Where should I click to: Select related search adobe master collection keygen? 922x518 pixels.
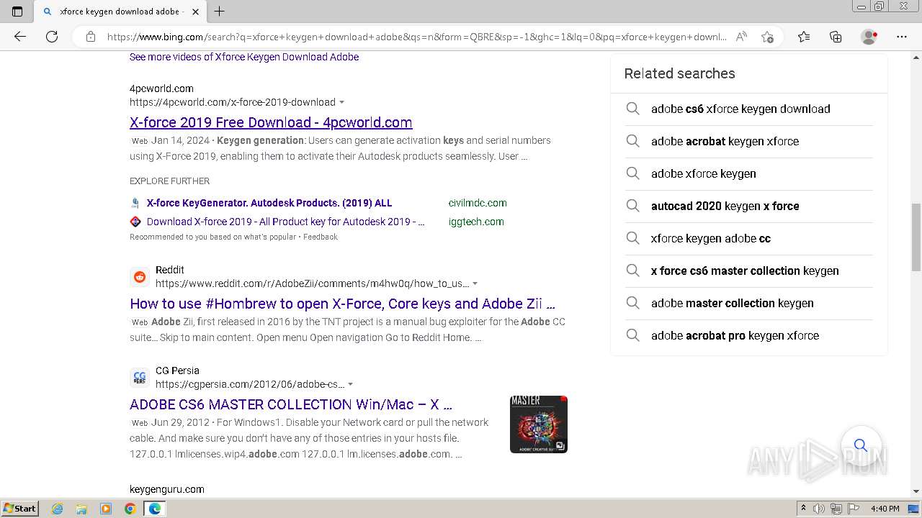point(733,303)
